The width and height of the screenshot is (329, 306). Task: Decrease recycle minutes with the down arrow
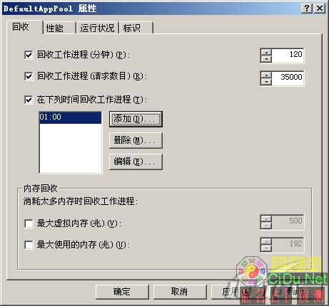tap(266, 59)
